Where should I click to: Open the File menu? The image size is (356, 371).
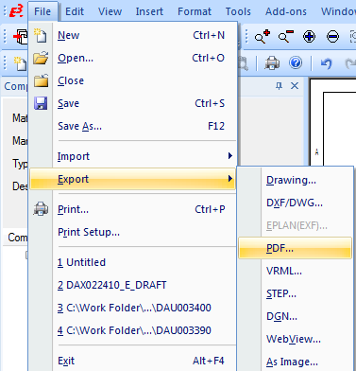point(42,11)
